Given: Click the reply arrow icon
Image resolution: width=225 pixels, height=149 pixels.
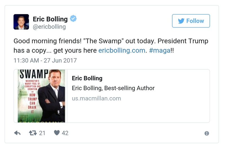Looking at the screenshot, I should (x=17, y=133).
